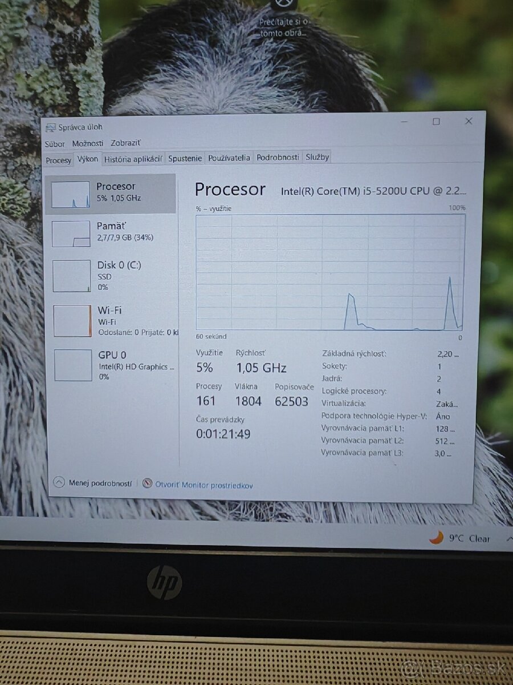This screenshot has height=685, width=513.
Task: Open the Spustenie tab
Action: (x=184, y=158)
